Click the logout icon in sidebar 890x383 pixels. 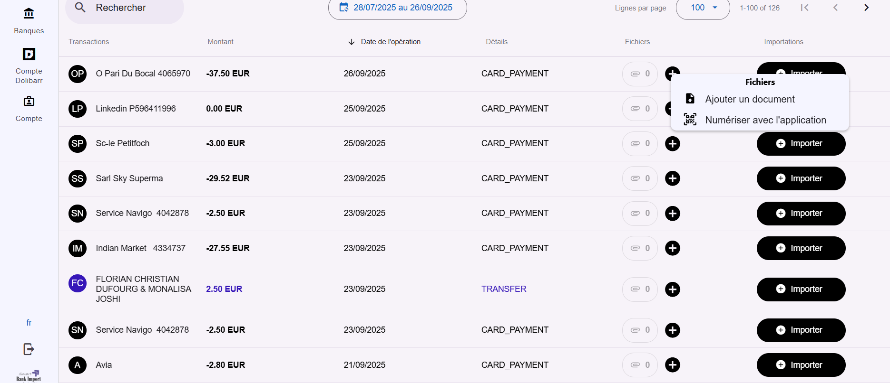point(29,349)
